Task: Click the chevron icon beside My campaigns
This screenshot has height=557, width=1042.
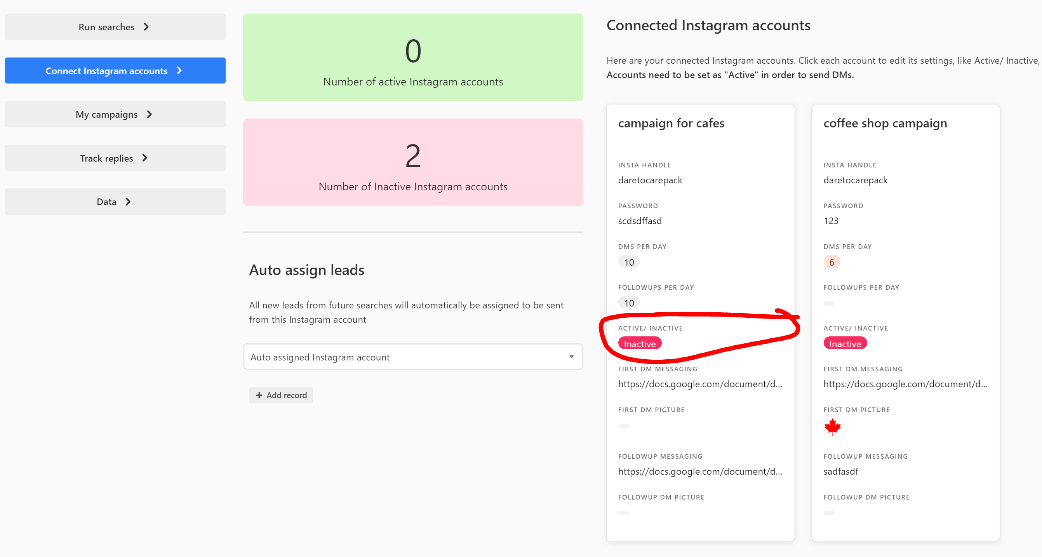Action: coord(149,115)
